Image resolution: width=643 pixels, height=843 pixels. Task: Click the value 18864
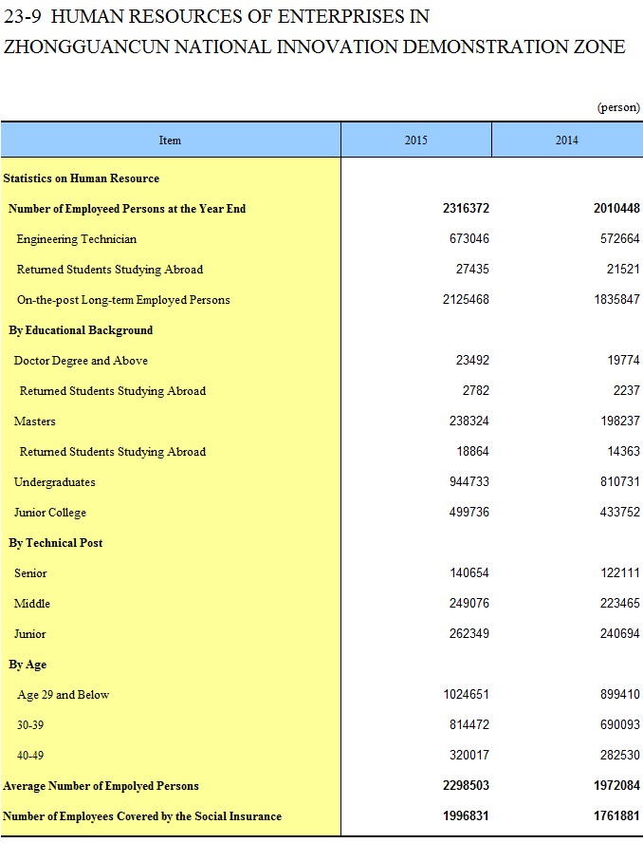click(472, 452)
